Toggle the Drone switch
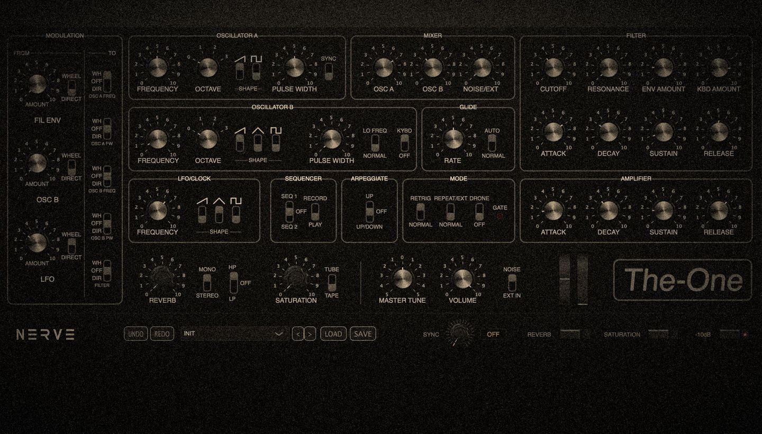This screenshot has width=762, height=434. point(479,212)
